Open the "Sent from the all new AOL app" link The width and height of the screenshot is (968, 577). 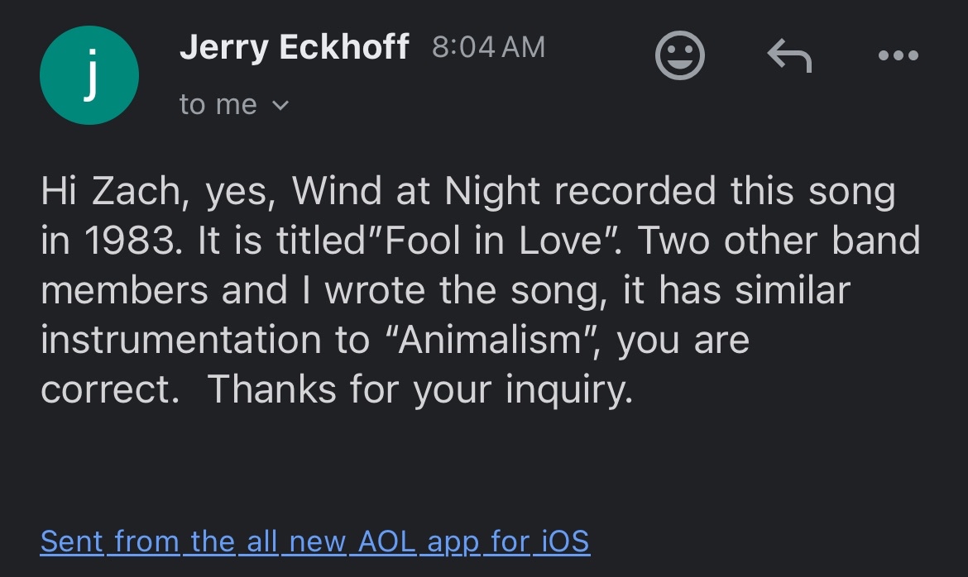click(315, 541)
